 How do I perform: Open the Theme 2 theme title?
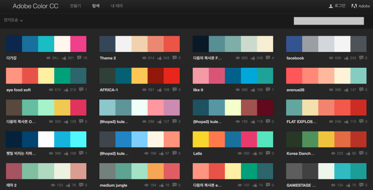click(108, 58)
